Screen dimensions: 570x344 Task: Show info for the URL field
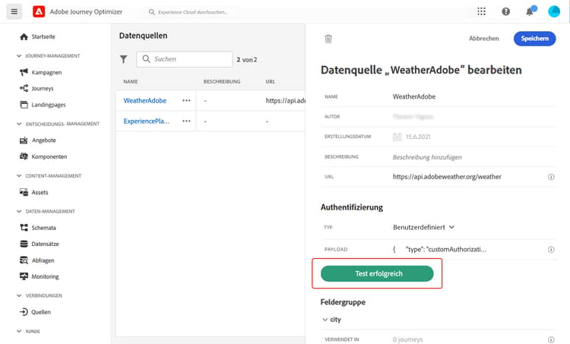(x=551, y=177)
